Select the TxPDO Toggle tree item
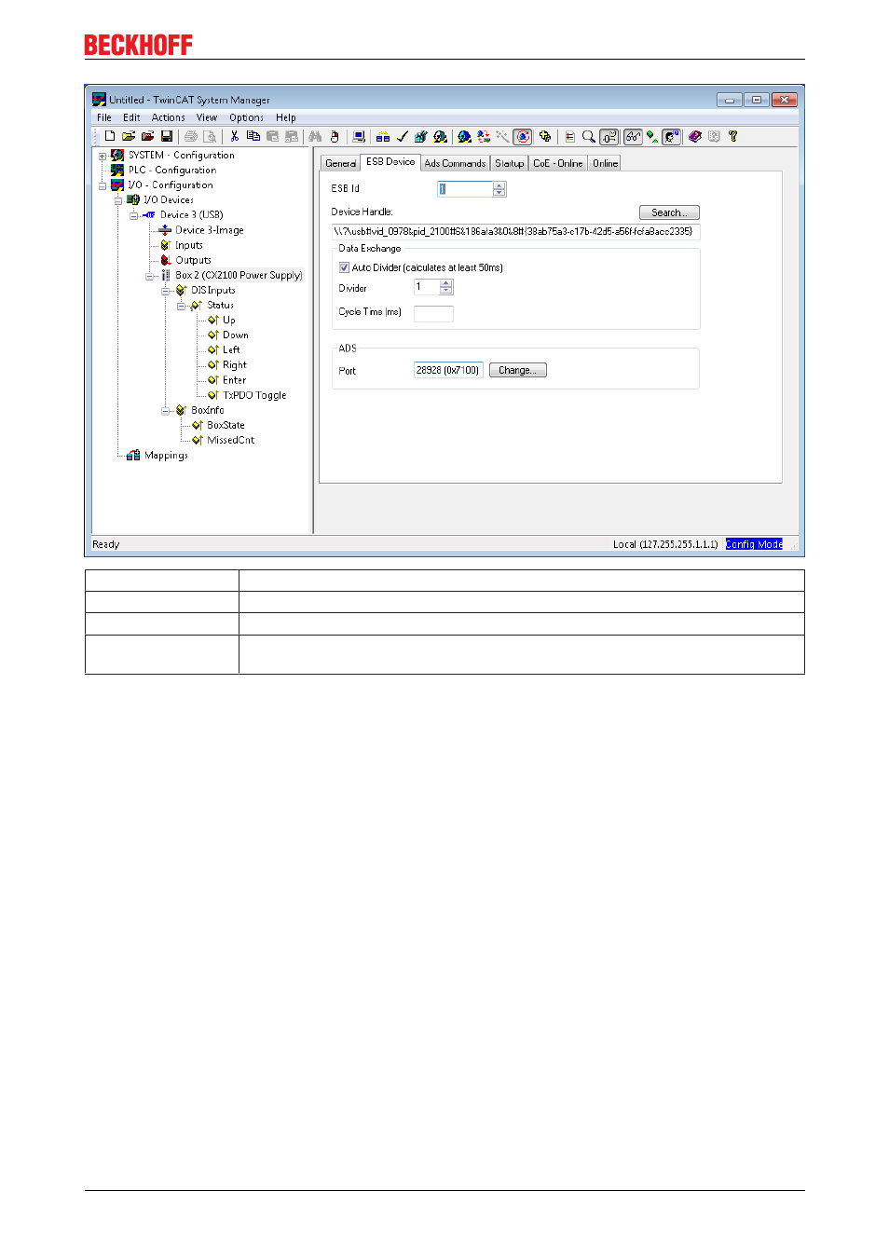This screenshot has height=1258, width=889. coord(254,396)
